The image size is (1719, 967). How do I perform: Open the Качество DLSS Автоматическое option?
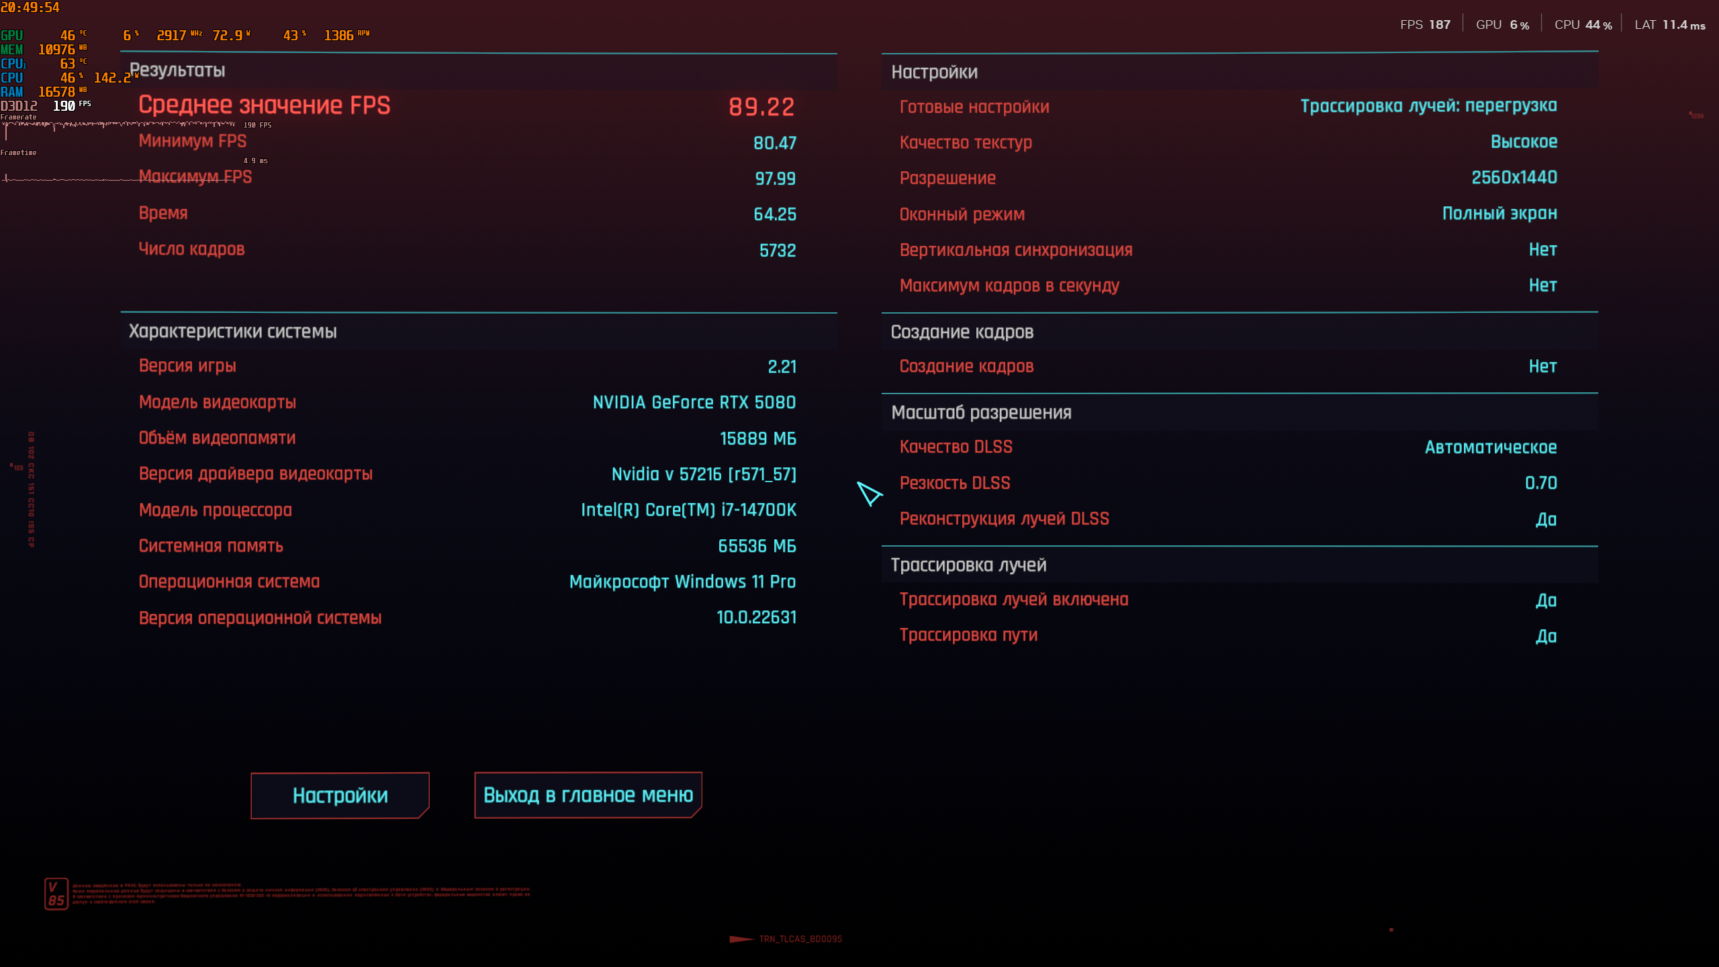pyautogui.click(x=1490, y=447)
